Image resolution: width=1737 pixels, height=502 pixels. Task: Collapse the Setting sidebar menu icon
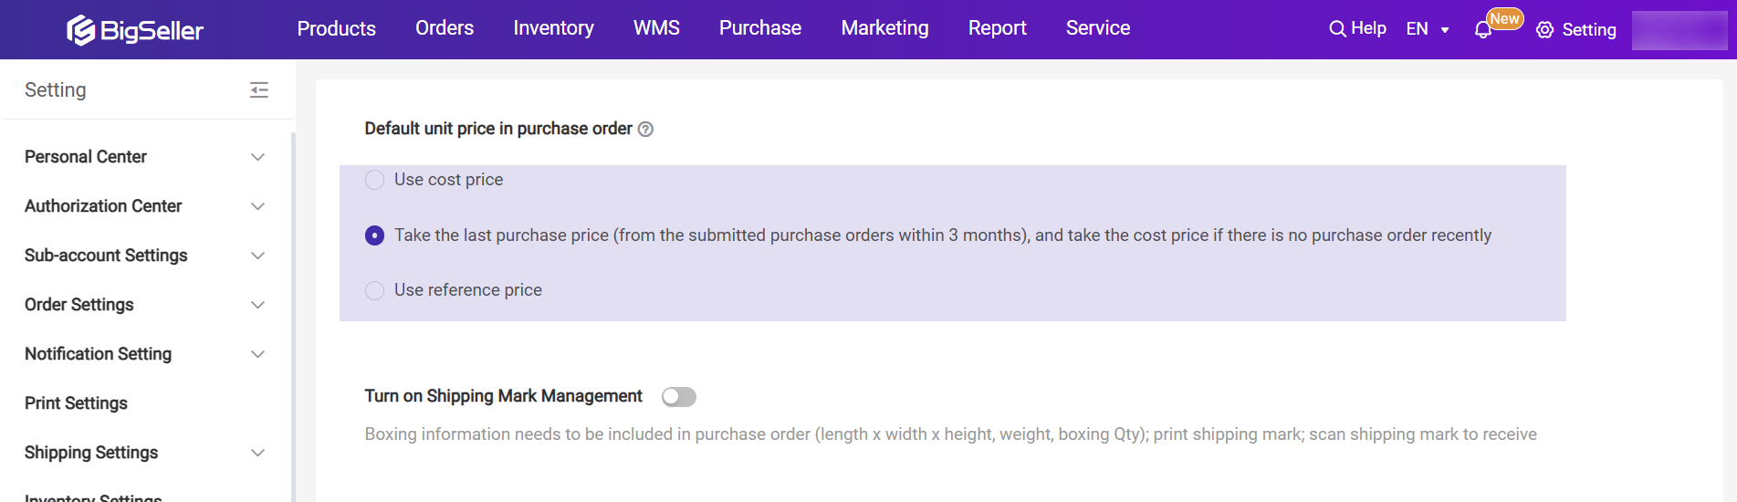[259, 89]
